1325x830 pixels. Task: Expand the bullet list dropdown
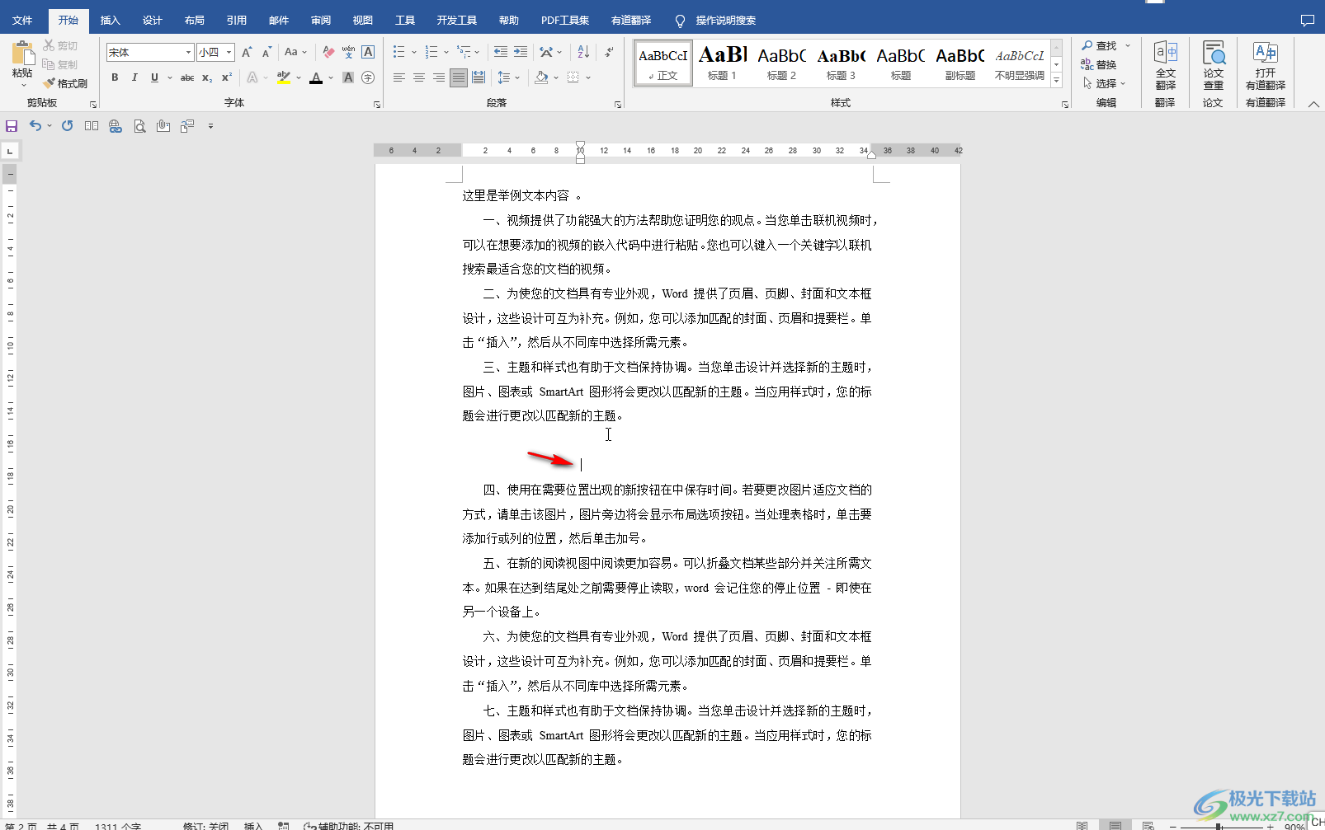pos(414,52)
